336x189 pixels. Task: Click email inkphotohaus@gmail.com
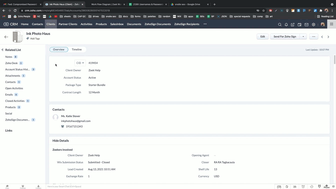point(76,121)
